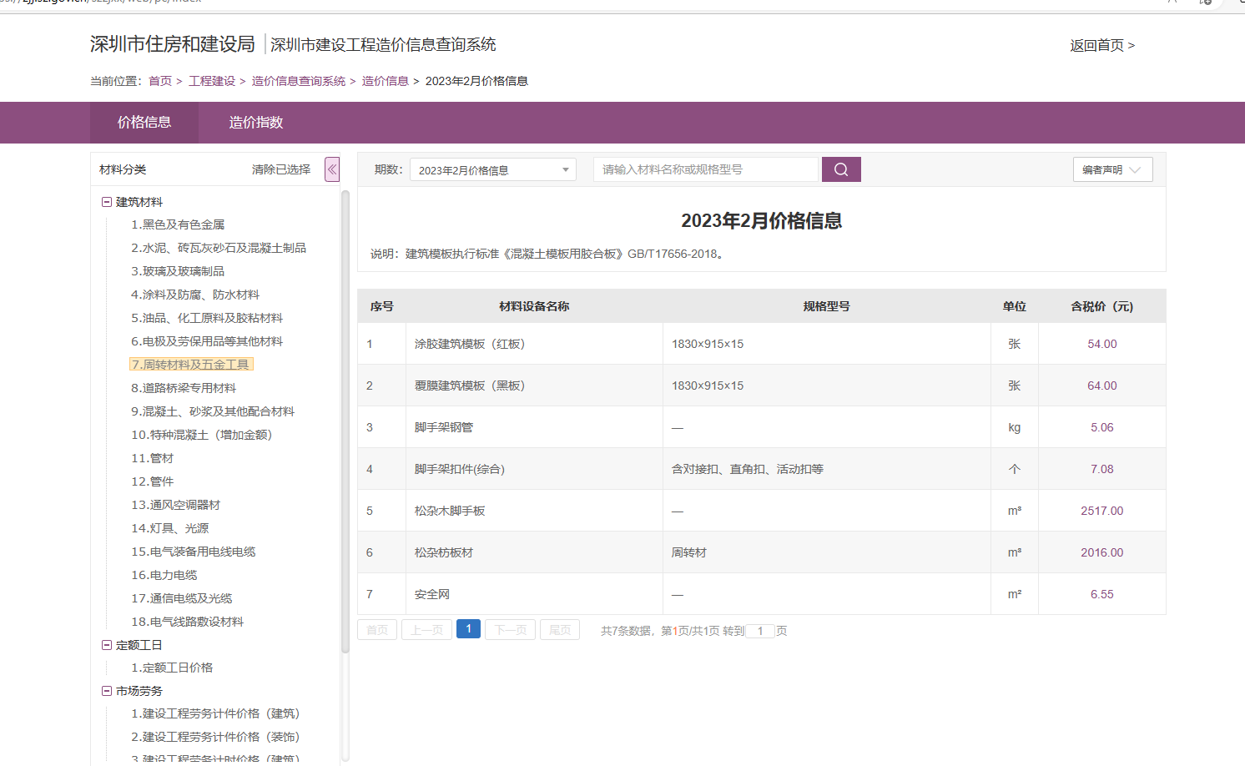
Task: Select 2.建设工程劳务计件价格（装饰）
Action: (x=215, y=737)
